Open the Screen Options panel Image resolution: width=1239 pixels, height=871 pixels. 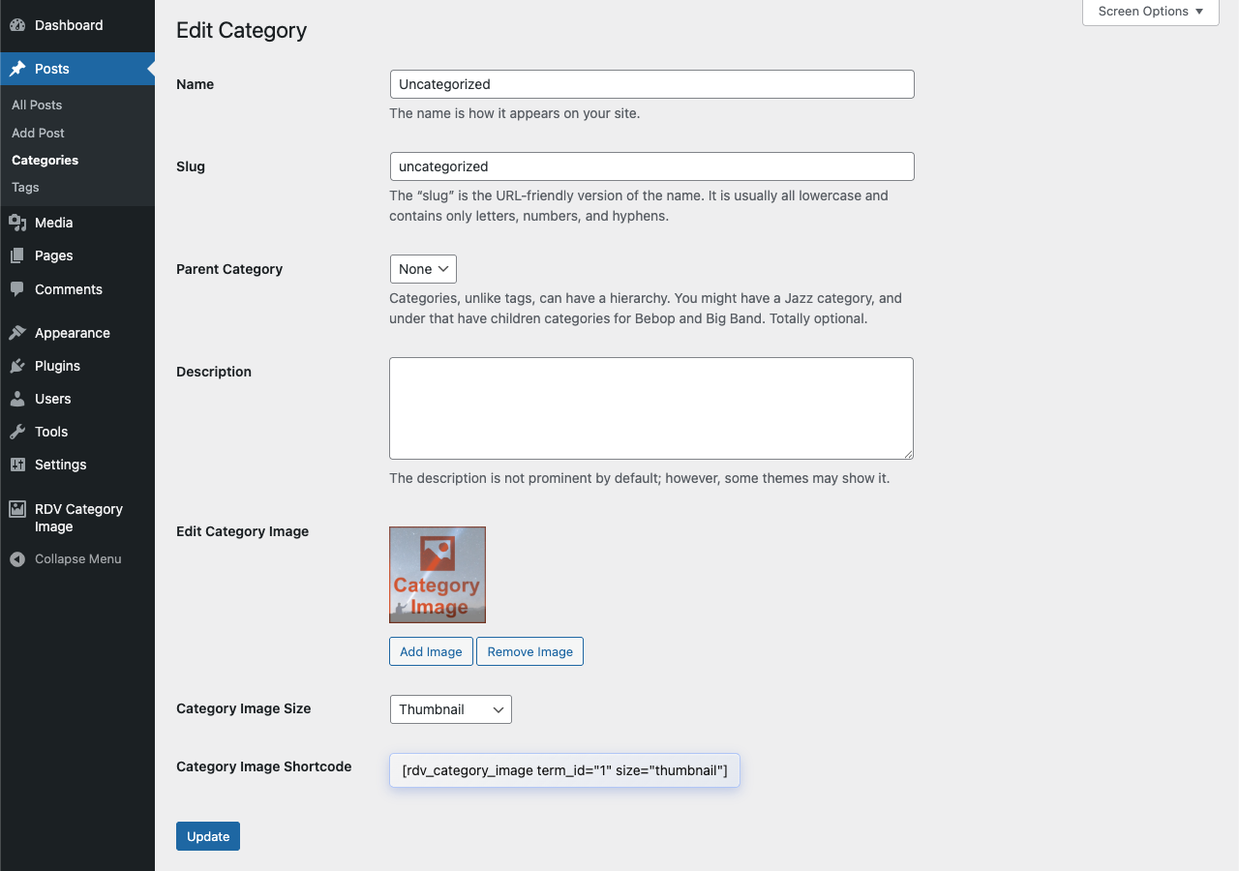point(1150,12)
